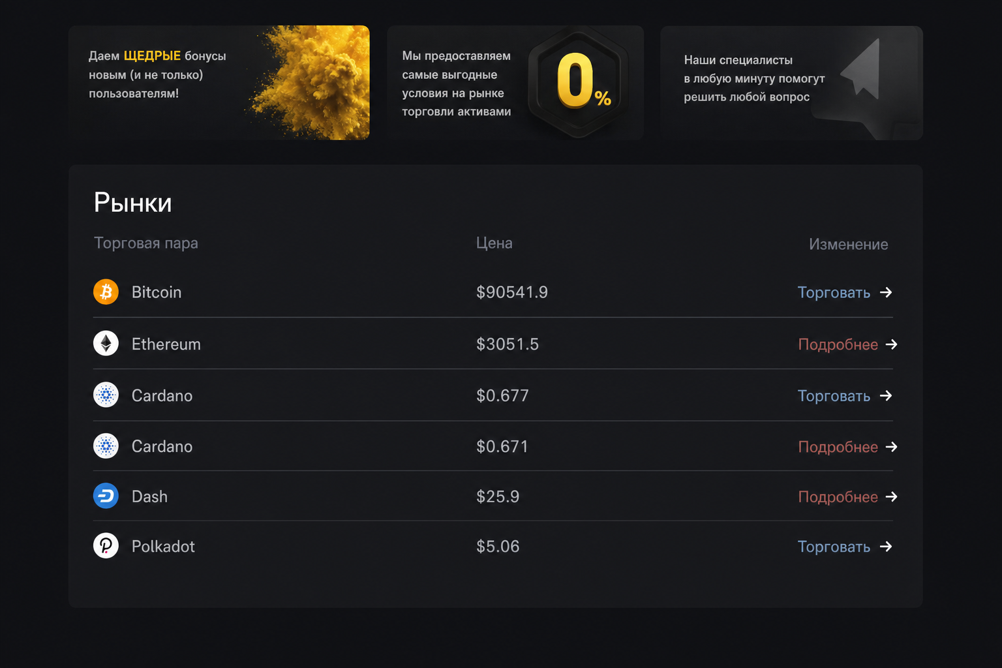Click the Ethereum logo icon
This screenshot has height=668, width=1002.
[106, 343]
